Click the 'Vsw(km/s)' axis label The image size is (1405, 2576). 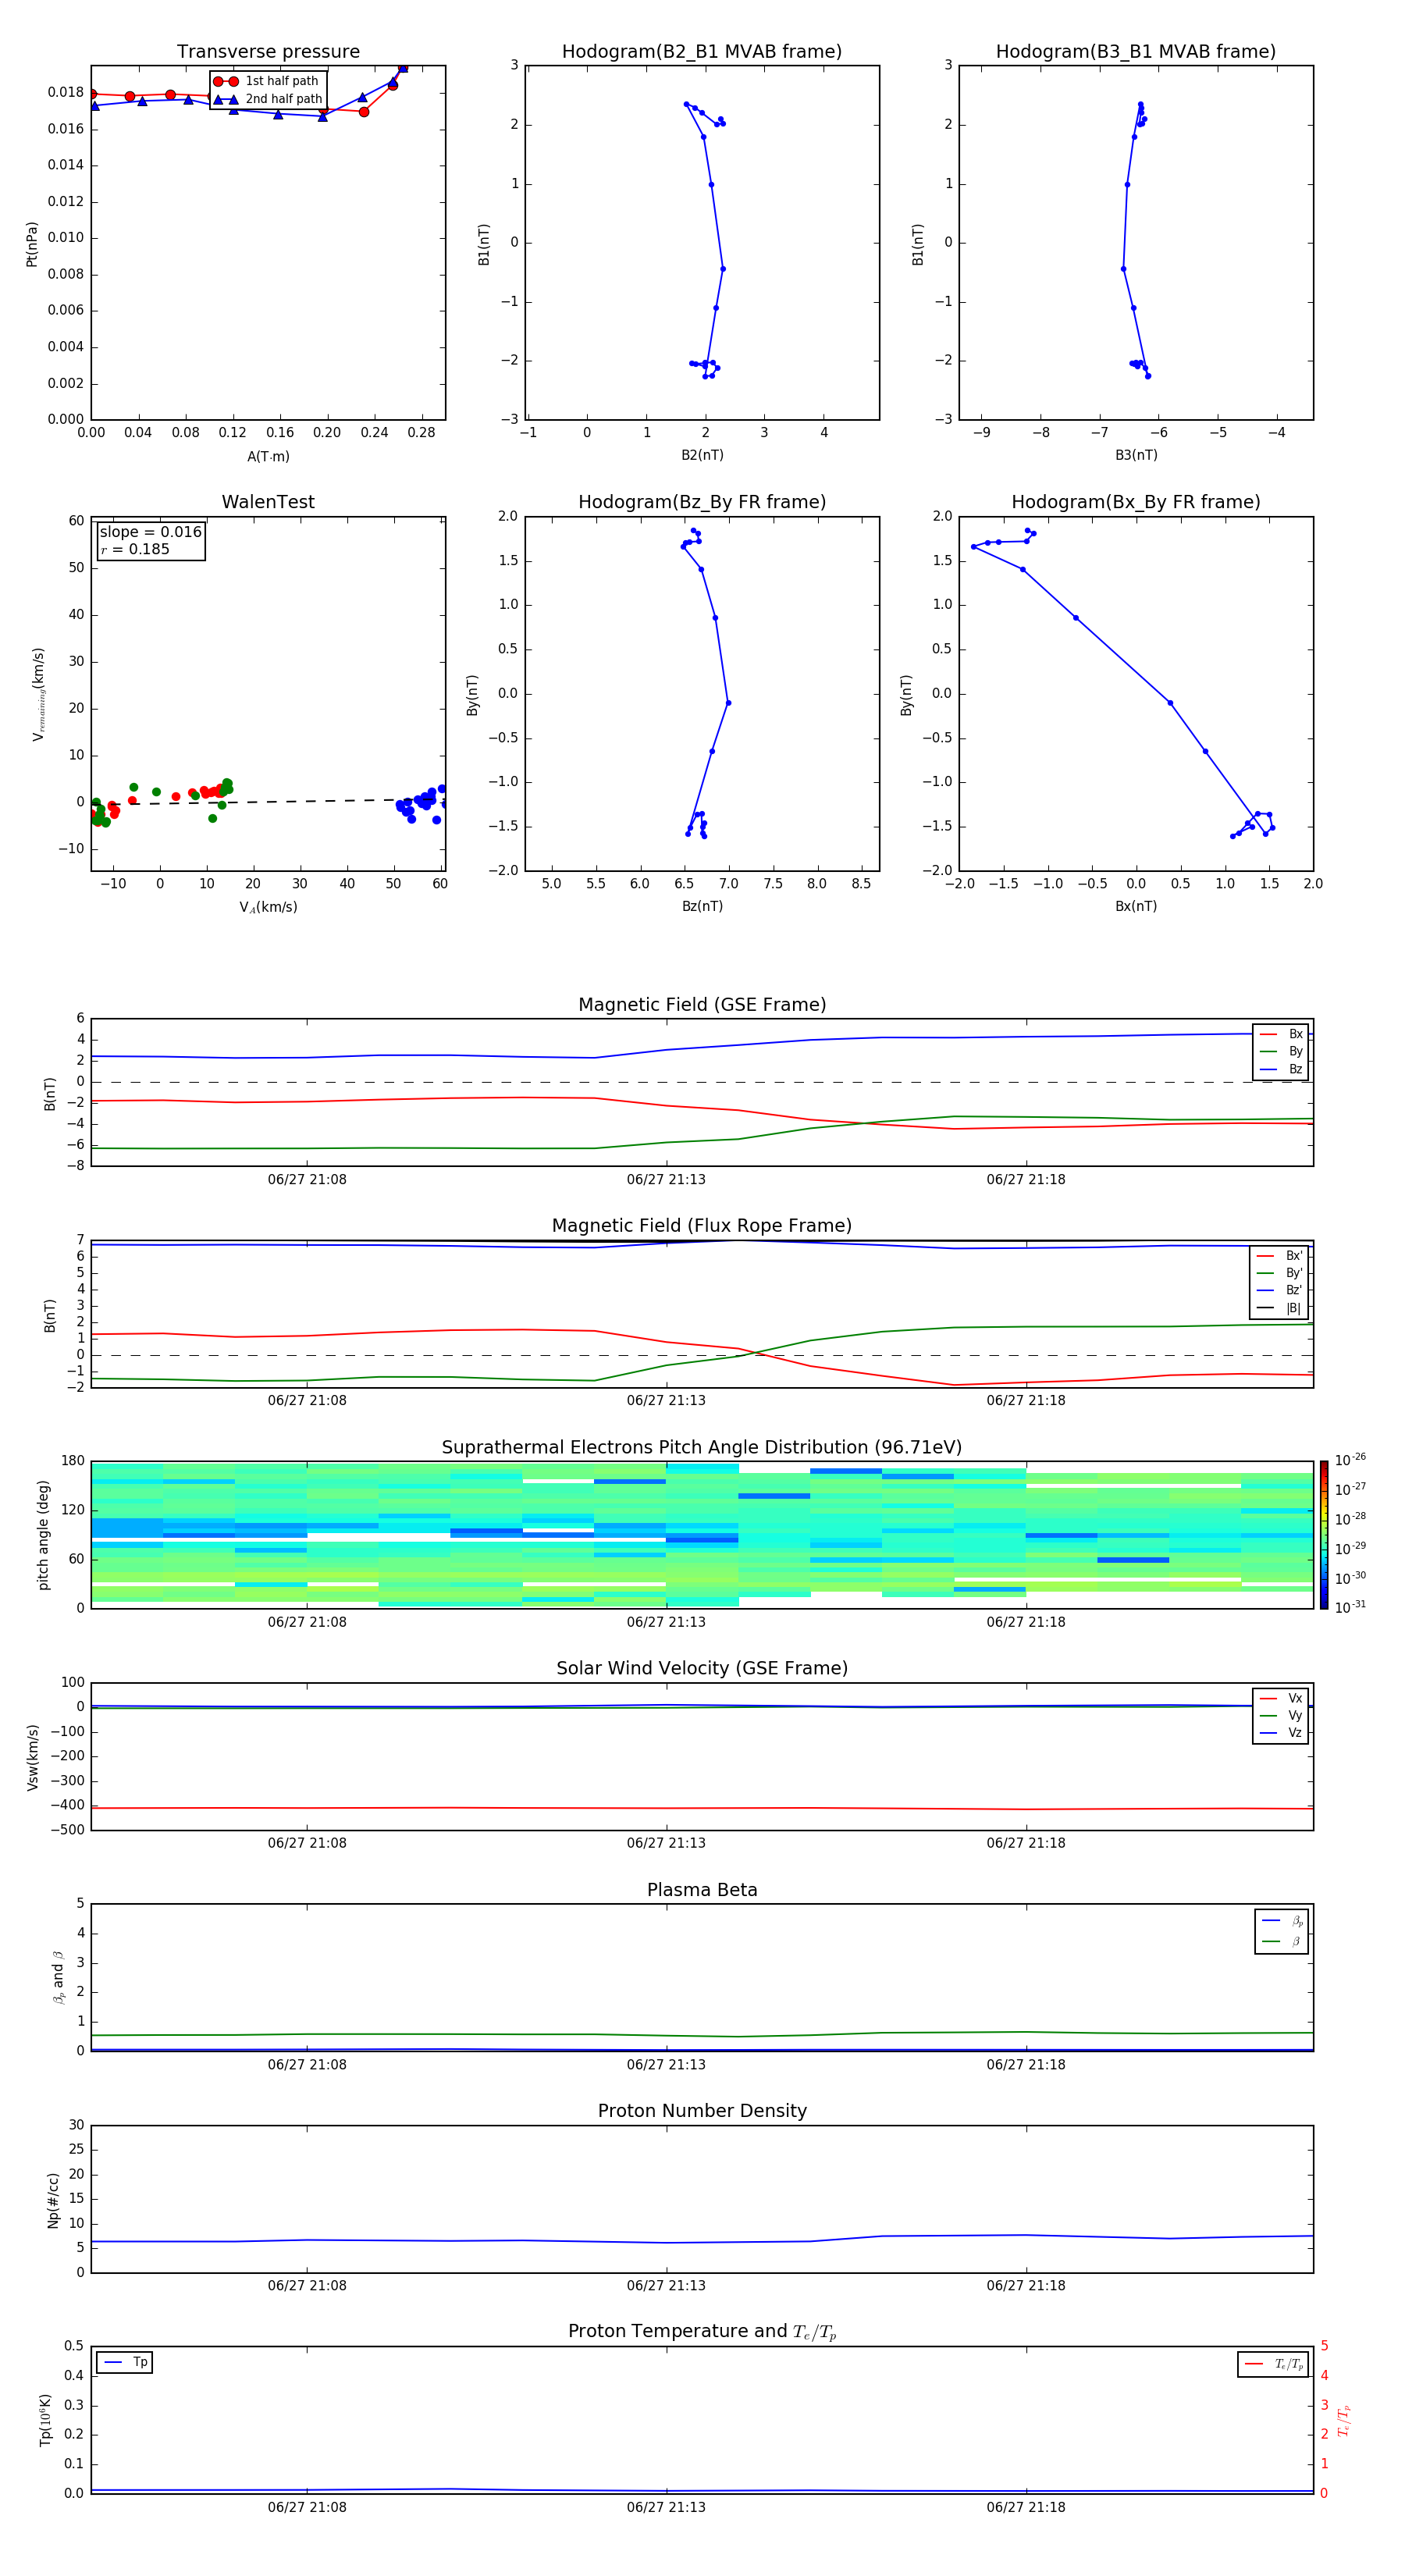click(32, 1757)
